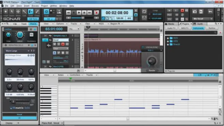Click the Render button in VocalSync

pyautogui.click(x=152, y=71)
